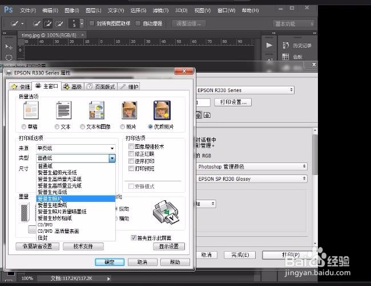Open the brush size picker dropdown arrow
The width and height of the screenshot is (371, 286).
pos(82,23)
